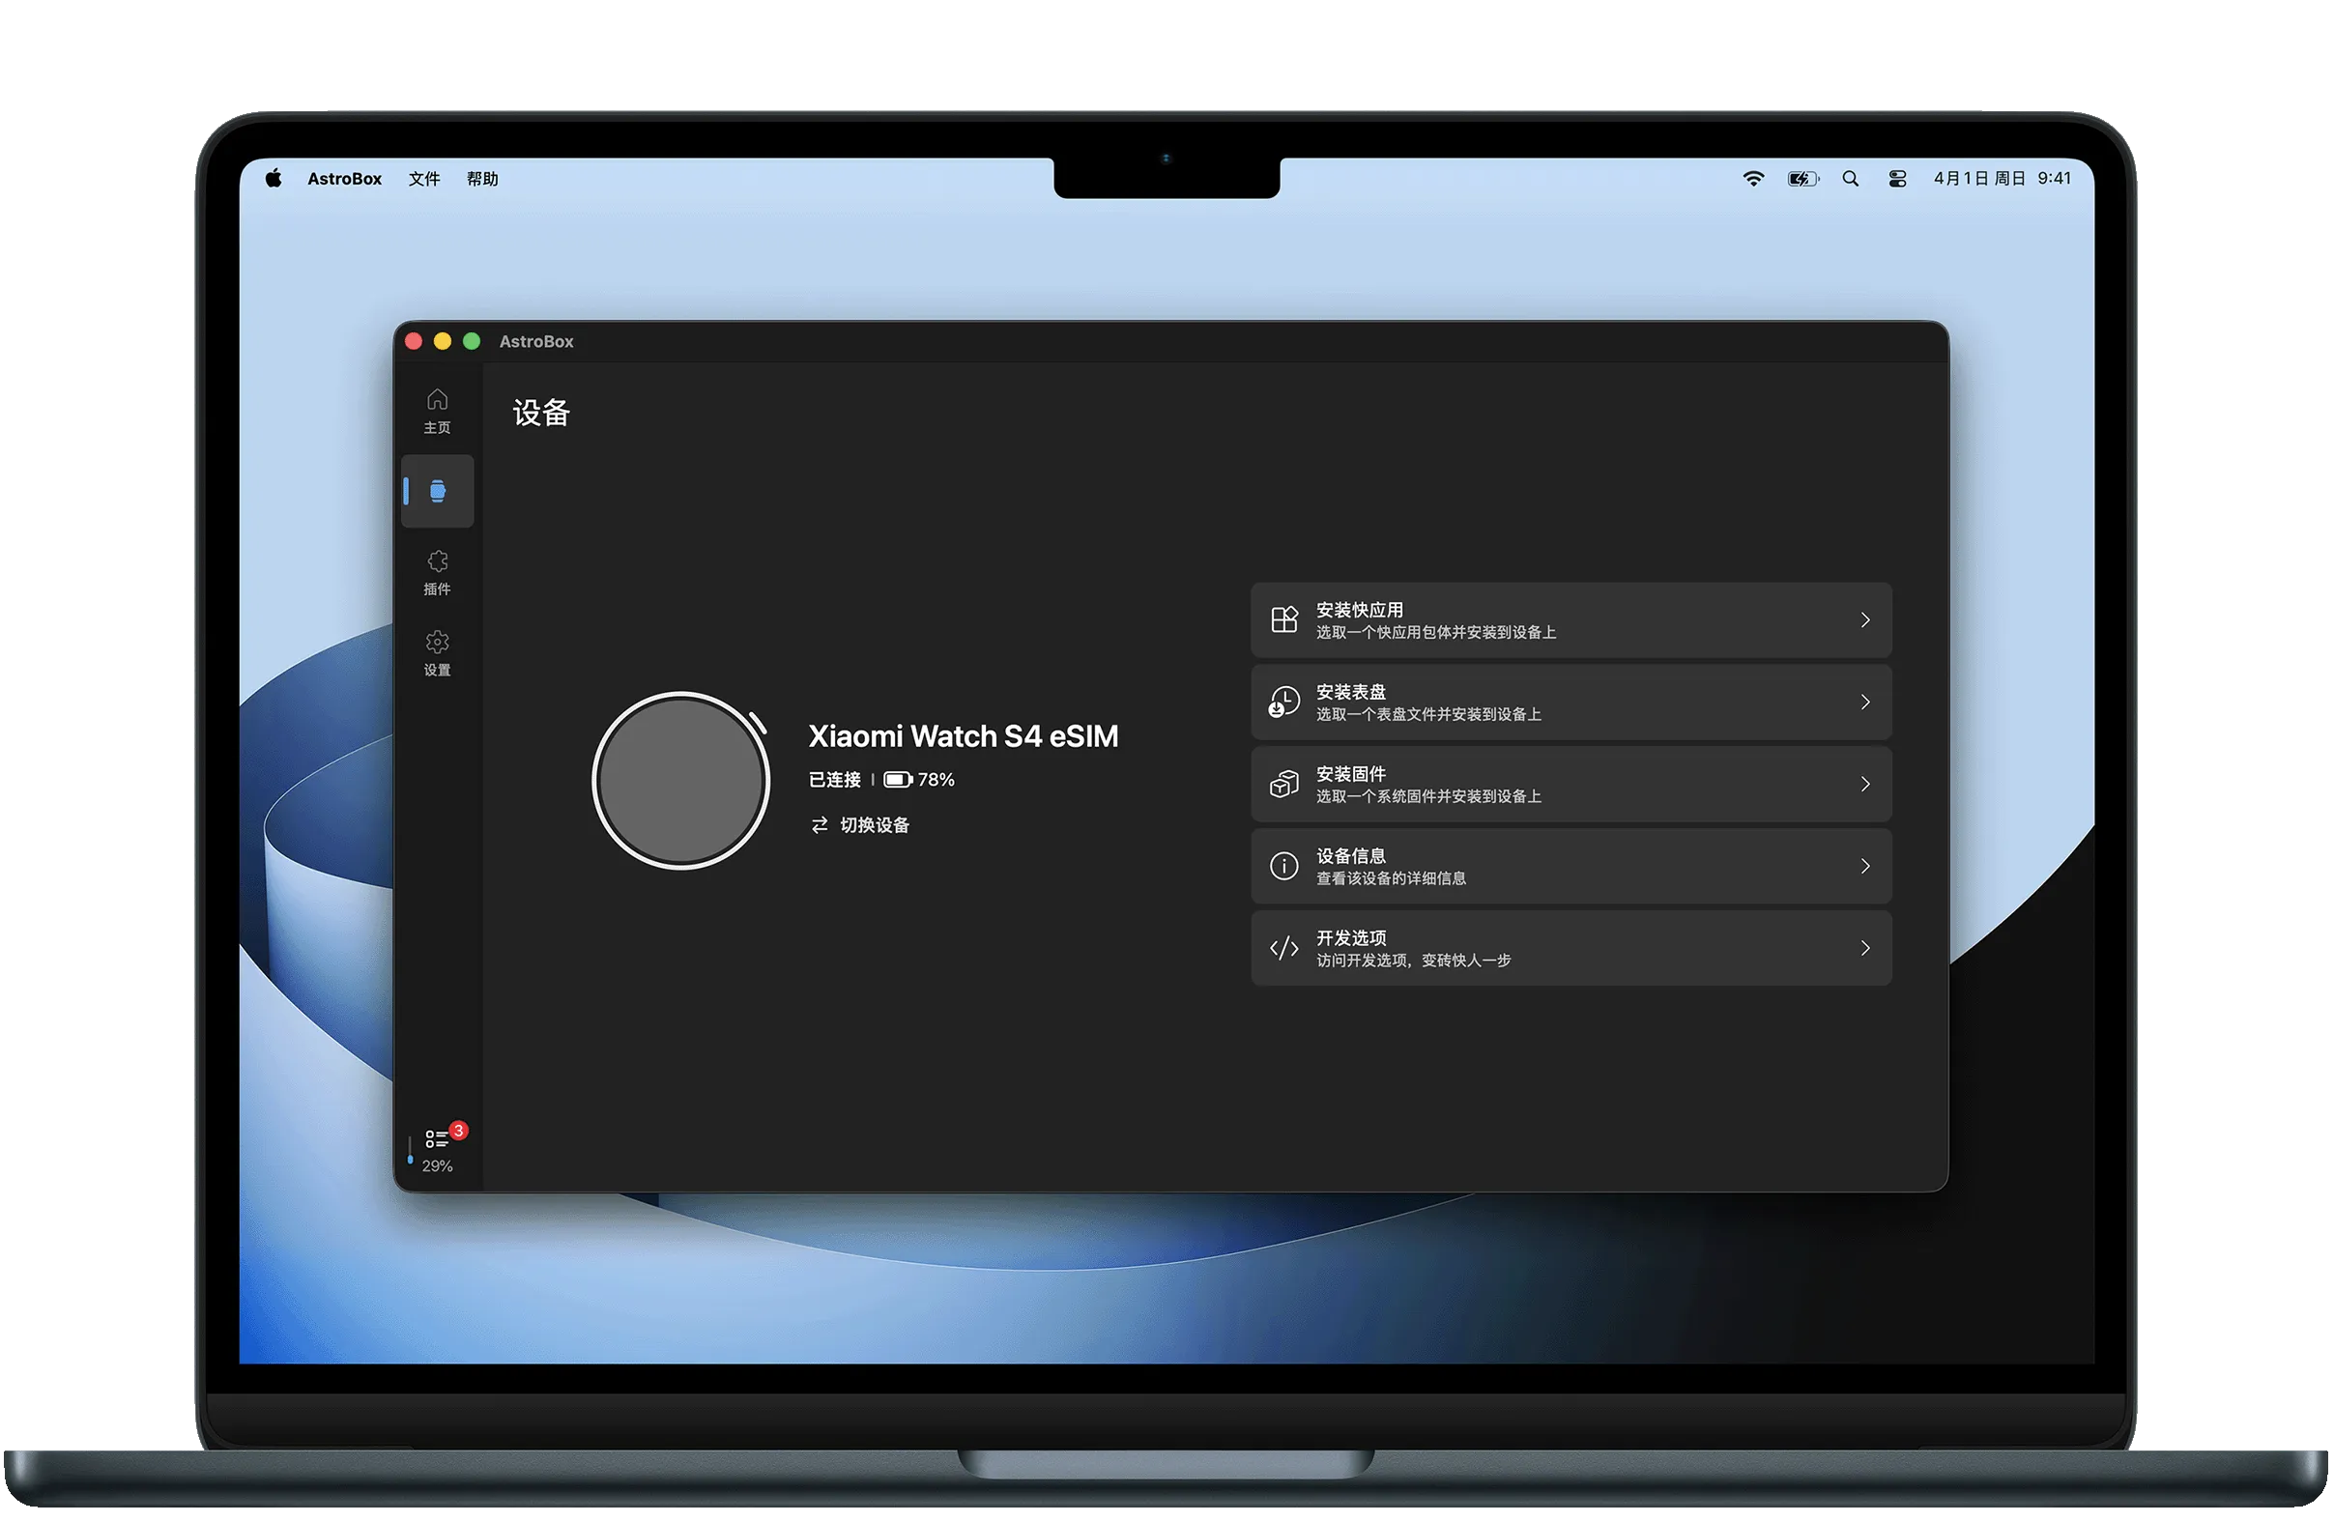
Task: Expand chevron on 开发选项 row
Action: point(1865,948)
